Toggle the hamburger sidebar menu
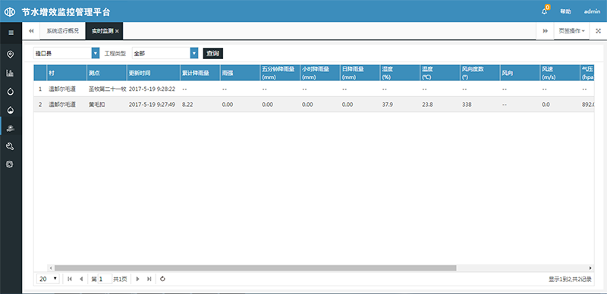The height and width of the screenshot is (294, 607). 11,33
